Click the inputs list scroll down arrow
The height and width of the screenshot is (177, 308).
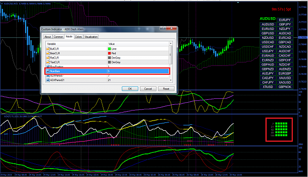coord(171,80)
